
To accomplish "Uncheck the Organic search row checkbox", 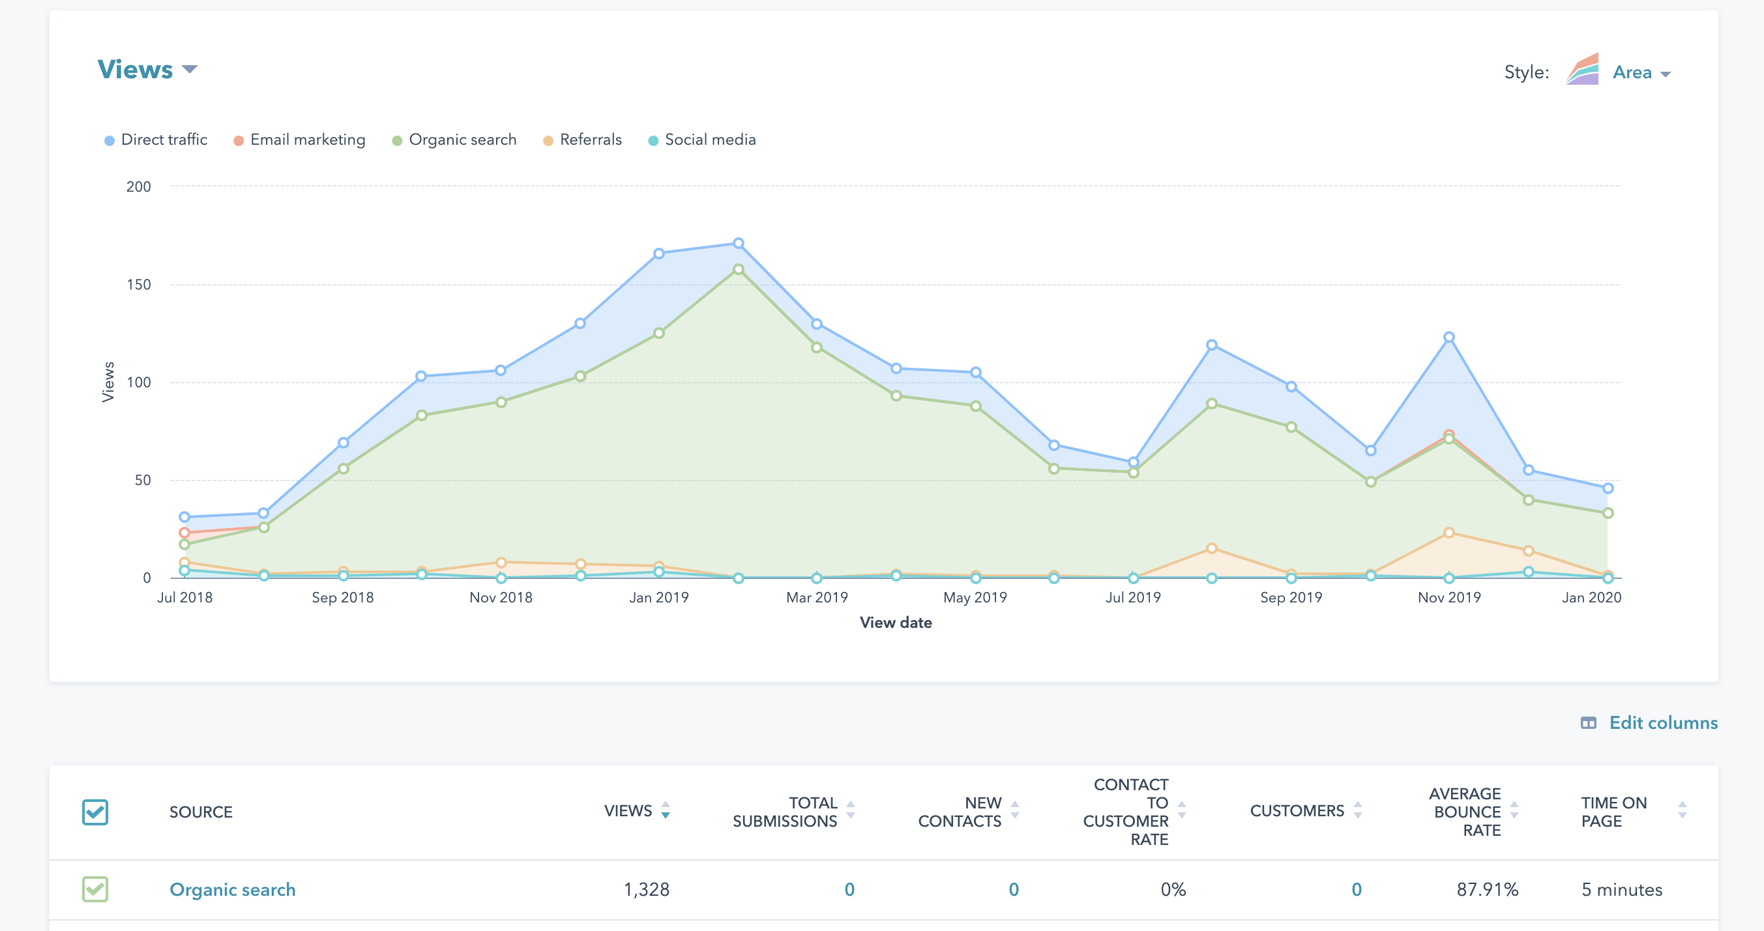I will point(95,889).
